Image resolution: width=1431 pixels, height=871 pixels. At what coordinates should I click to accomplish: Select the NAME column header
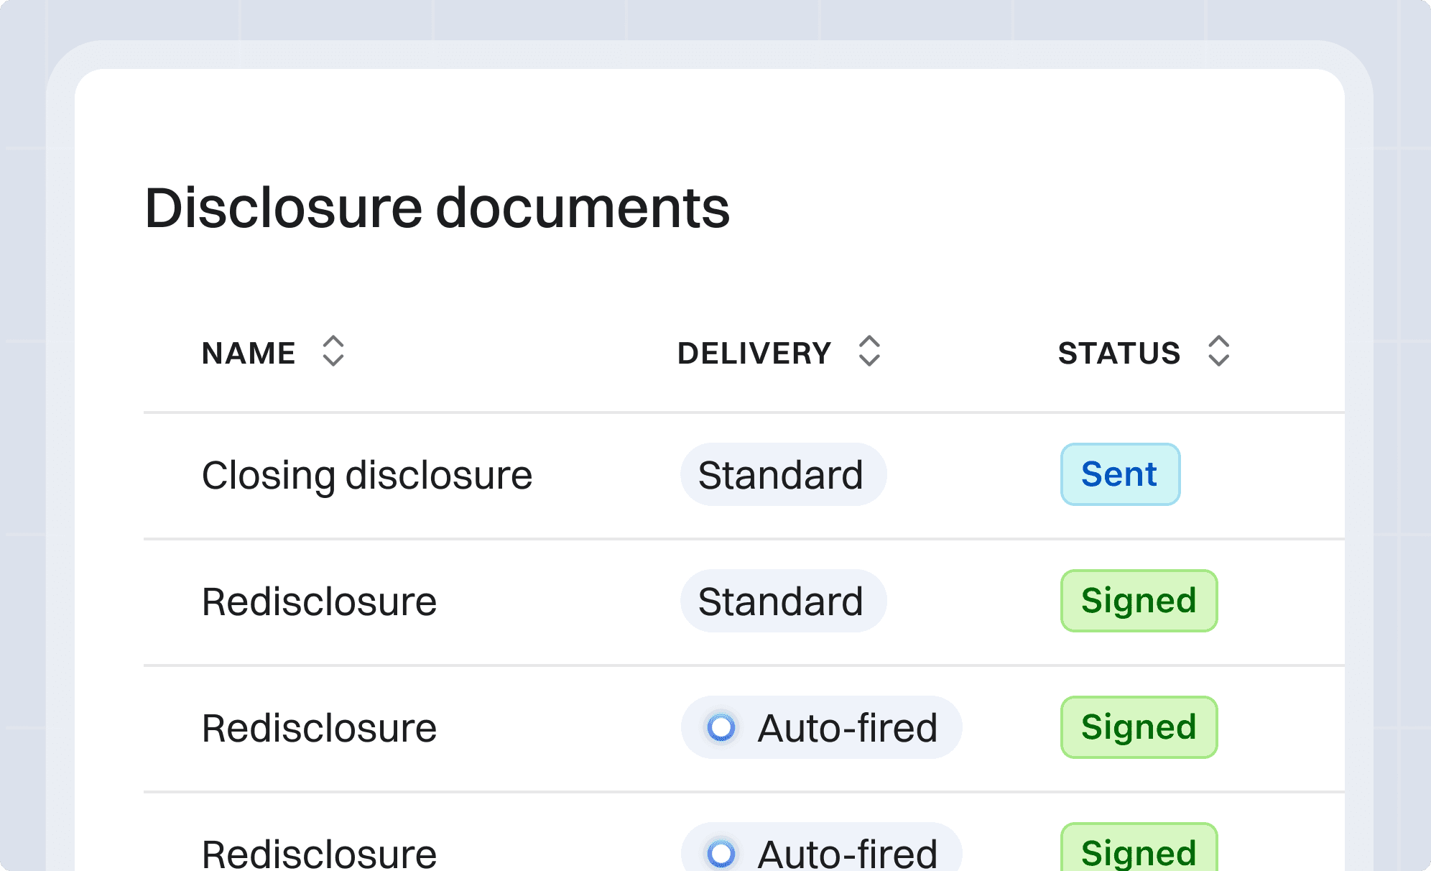(248, 353)
